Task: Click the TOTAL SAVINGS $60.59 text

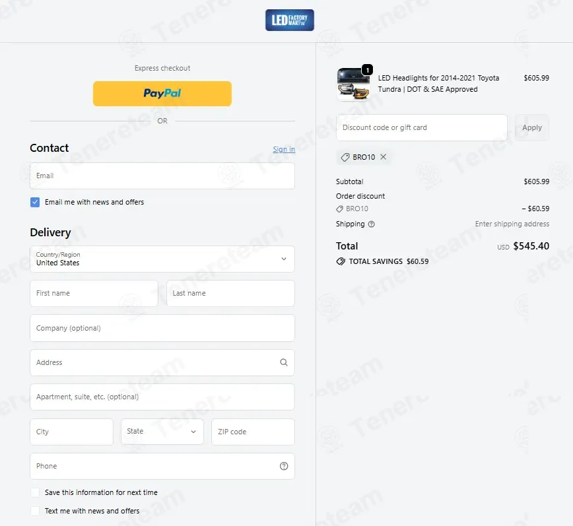Action: coord(389,261)
